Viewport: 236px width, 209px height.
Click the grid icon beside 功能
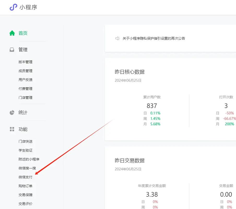pyautogui.click(x=12, y=129)
